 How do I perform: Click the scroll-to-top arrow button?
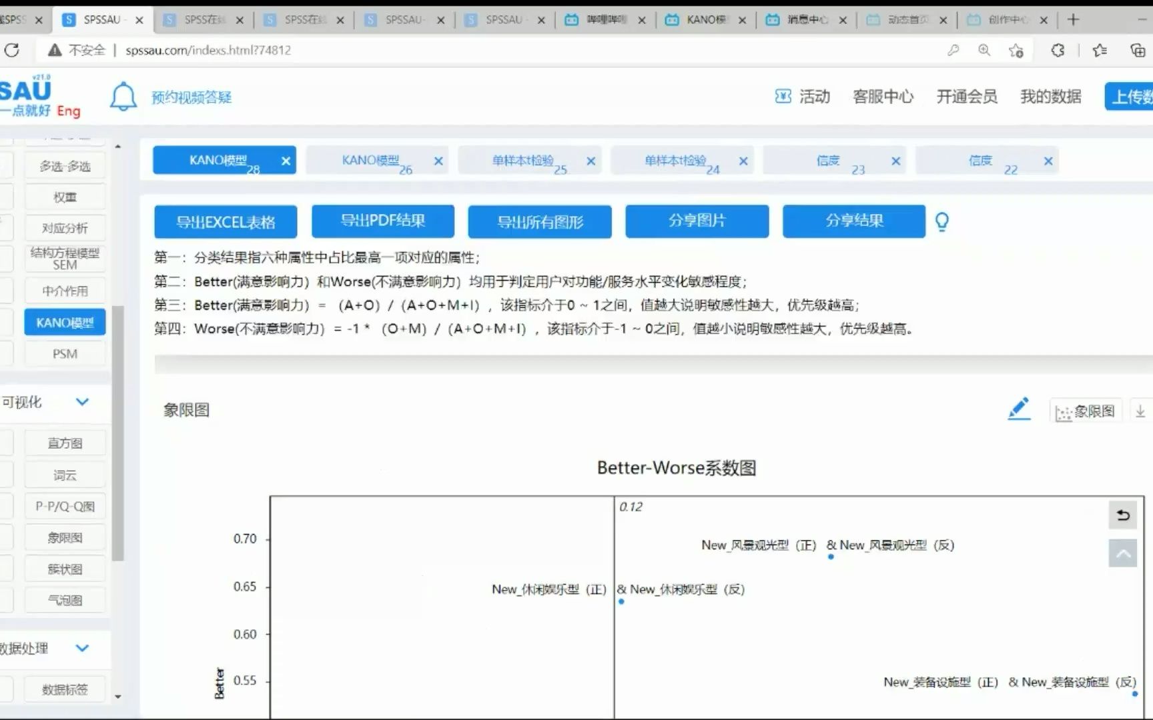(1122, 553)
